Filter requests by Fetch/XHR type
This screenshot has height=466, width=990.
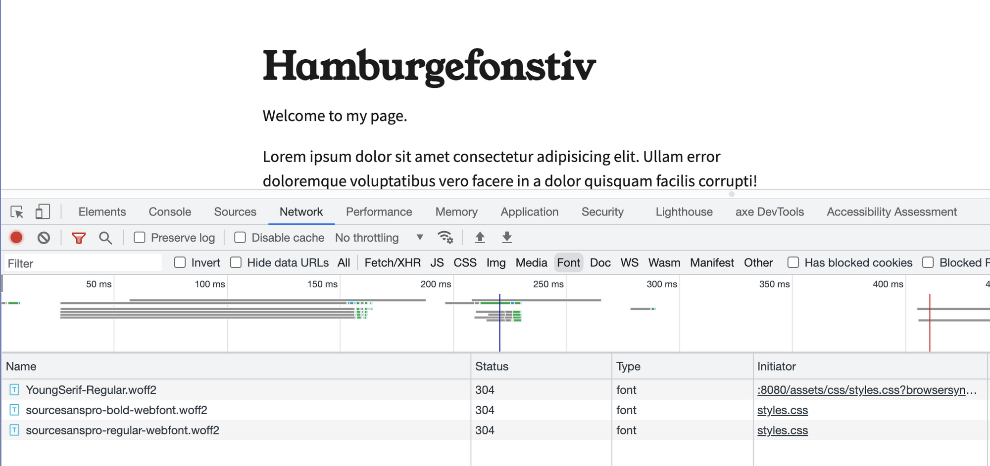click(393, 262)
